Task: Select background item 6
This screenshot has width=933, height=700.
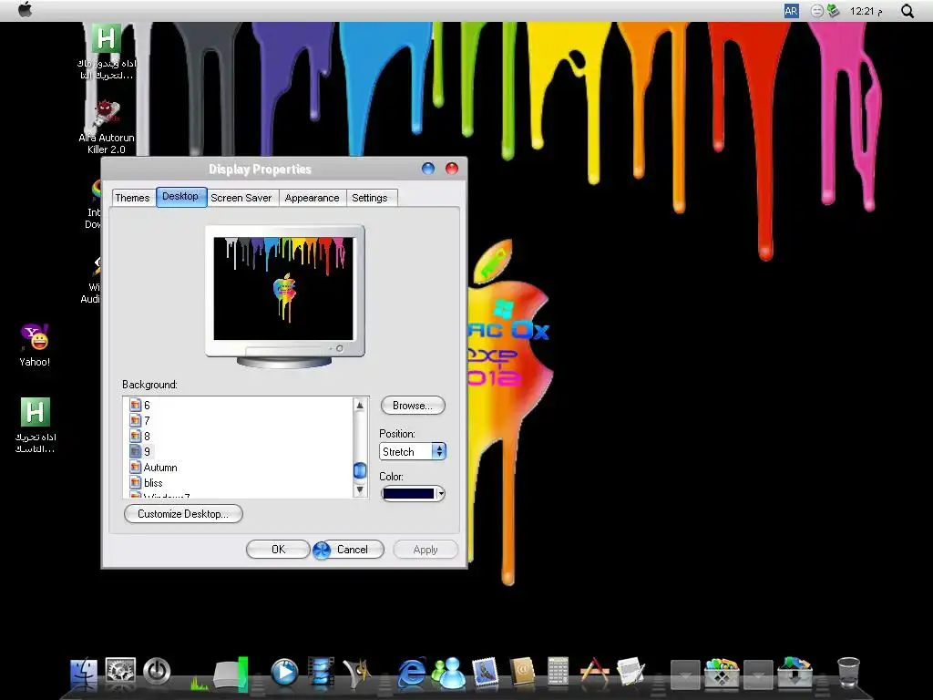Action: [x=139, y=406]
